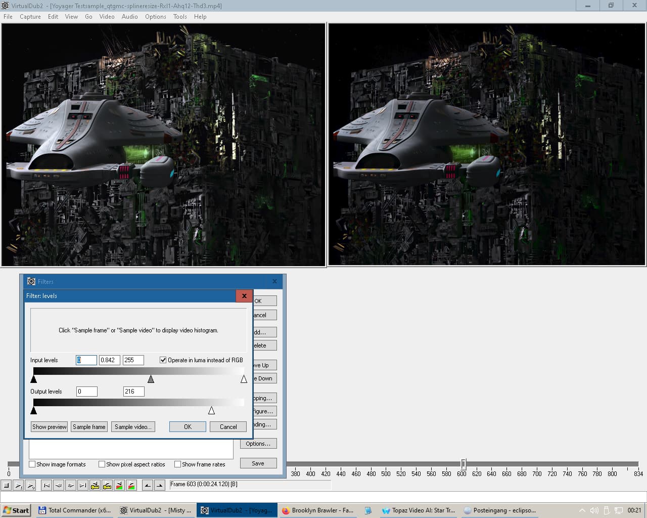
Task: Click the Sample frame button
Action: coord(89,427)
